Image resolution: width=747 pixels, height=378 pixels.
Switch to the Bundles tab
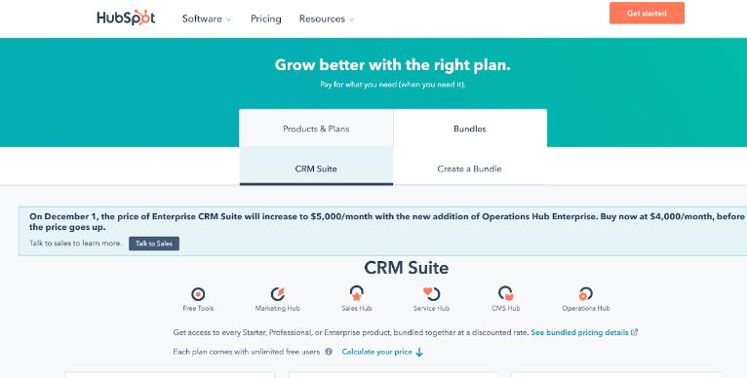[x=470, y=129]
